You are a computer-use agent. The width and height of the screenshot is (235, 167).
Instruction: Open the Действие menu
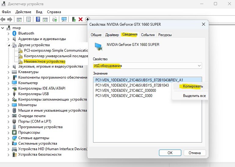tap(23, 12)
